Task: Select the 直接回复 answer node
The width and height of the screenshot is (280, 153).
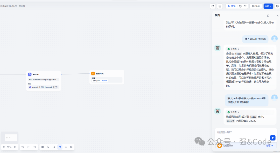Action: pos(107,77)
